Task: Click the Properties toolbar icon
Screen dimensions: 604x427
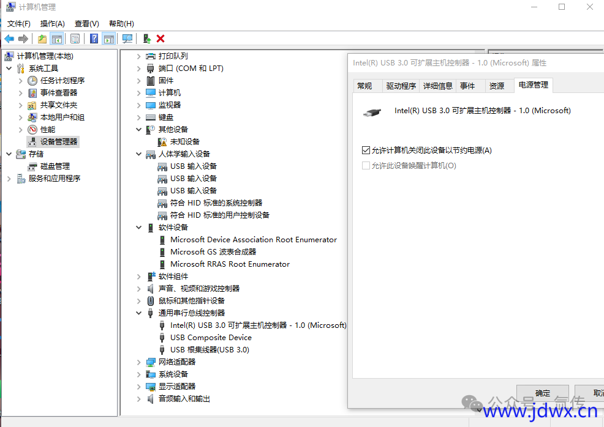Action: [75, 39]
